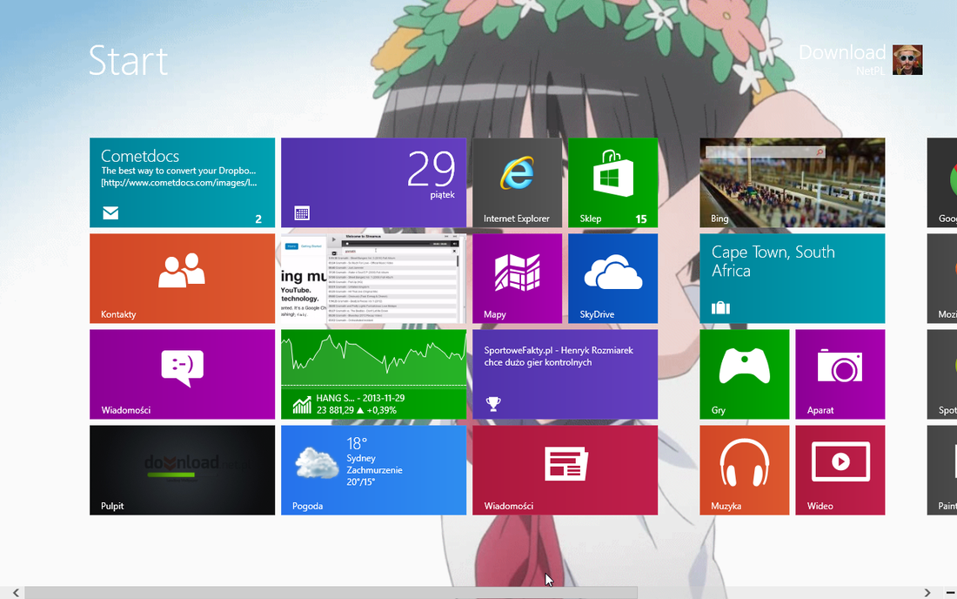Screen dimensions: 957x599
Task: Open the Wideo video tile
Action: point(840,470)
